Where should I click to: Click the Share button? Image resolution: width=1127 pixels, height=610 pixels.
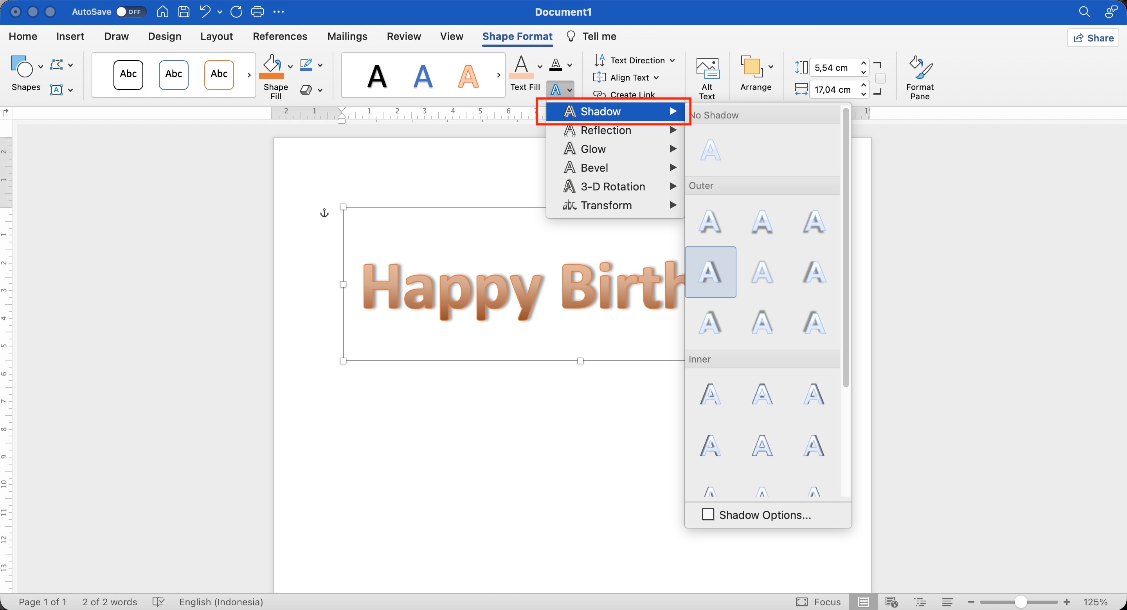click(1093, 38)
